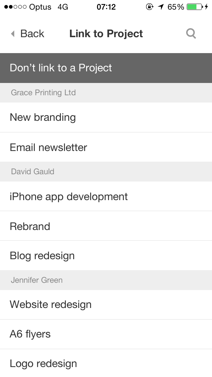Link to Website redesign project
This screenshot has width=212, height=377.
[x=106, y=305]
